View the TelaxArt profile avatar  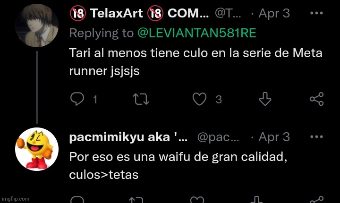[x=37, y=25]
